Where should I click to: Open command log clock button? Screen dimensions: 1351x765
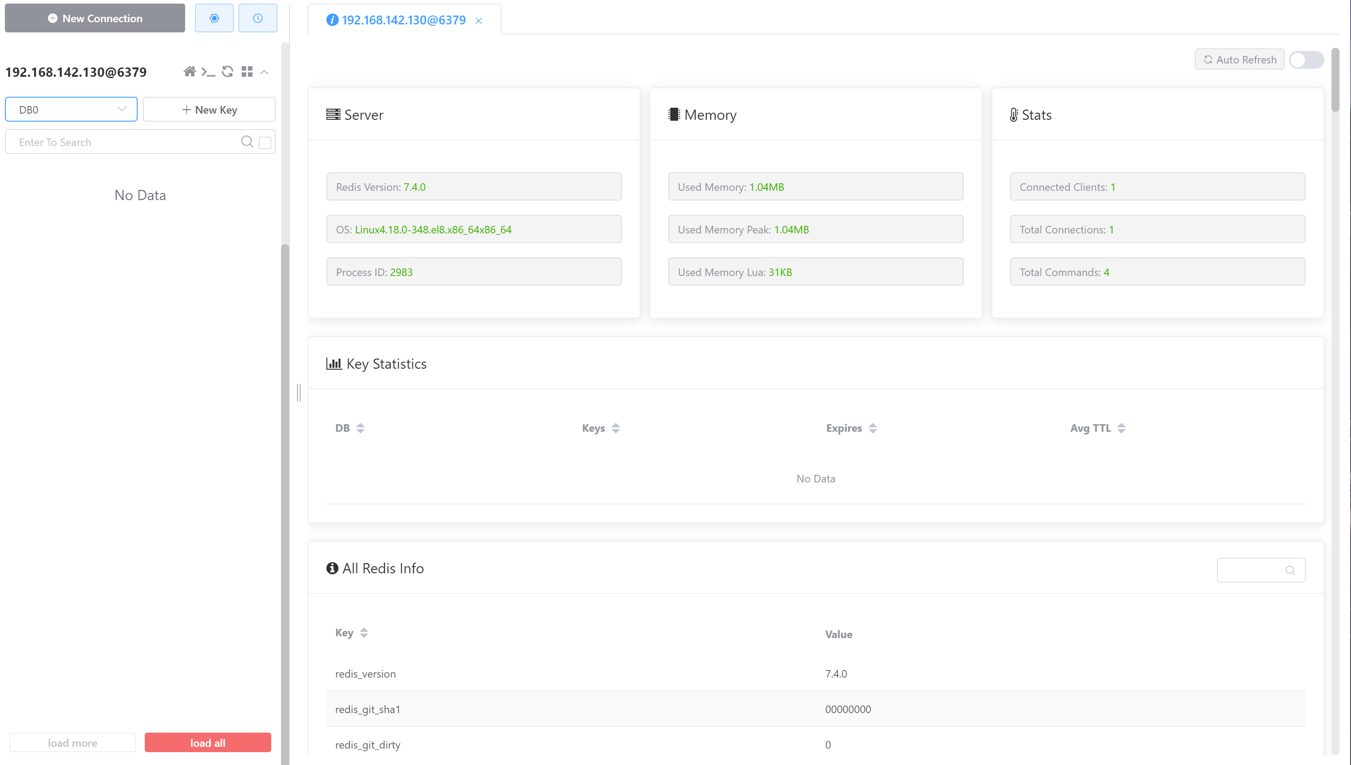point(258,18)
